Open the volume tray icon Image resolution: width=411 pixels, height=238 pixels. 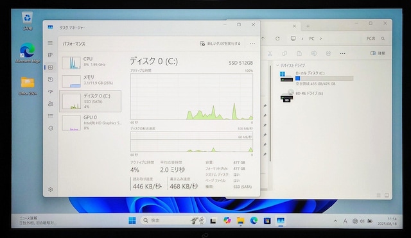coord(362,221)
